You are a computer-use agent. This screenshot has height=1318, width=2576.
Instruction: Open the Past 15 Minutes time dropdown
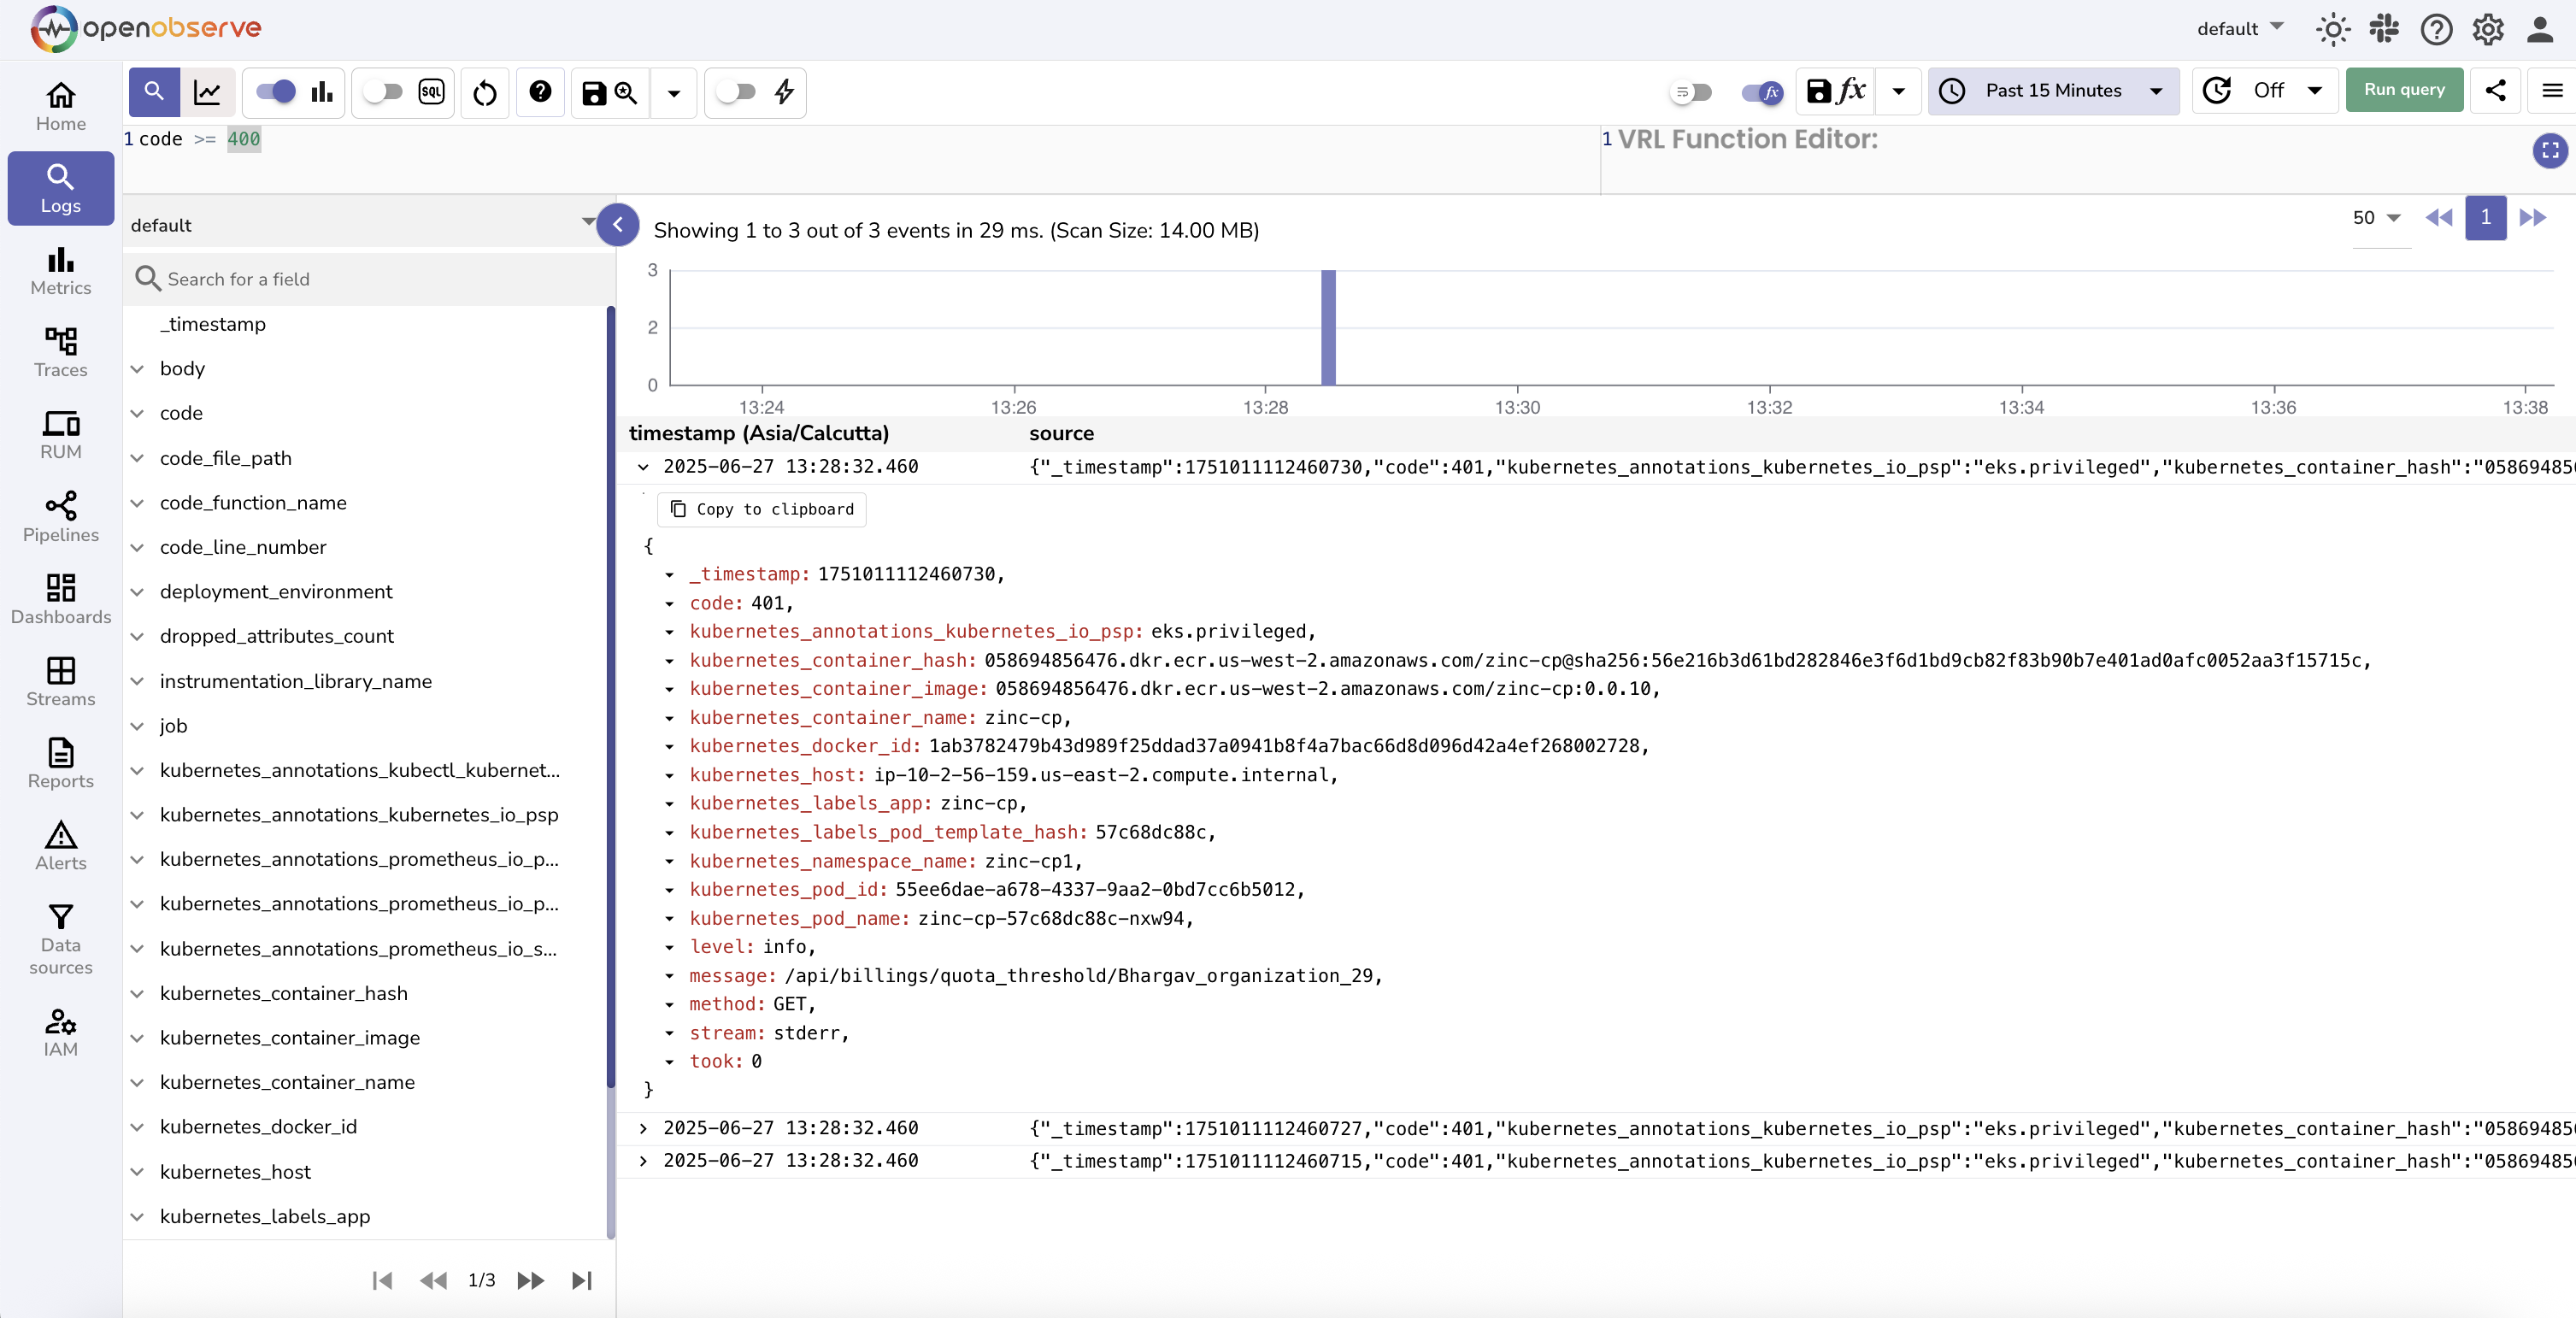(x=2053, y=91)
